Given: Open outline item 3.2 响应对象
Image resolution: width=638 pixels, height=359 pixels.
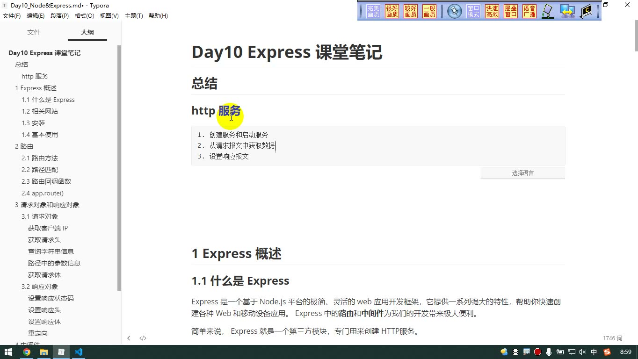Looking at the screenshot, I should [40, 287].
